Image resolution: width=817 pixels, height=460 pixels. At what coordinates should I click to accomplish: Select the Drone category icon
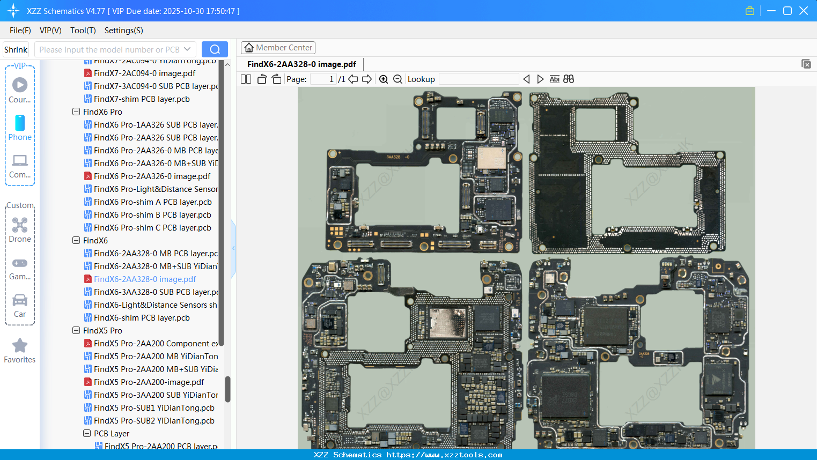(x=19, y=225)
